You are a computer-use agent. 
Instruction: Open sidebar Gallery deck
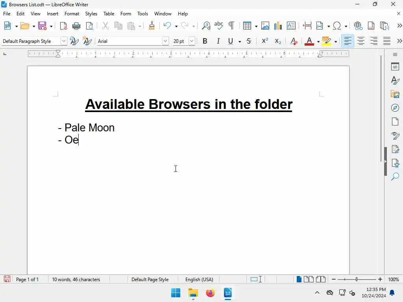(395, 94)
